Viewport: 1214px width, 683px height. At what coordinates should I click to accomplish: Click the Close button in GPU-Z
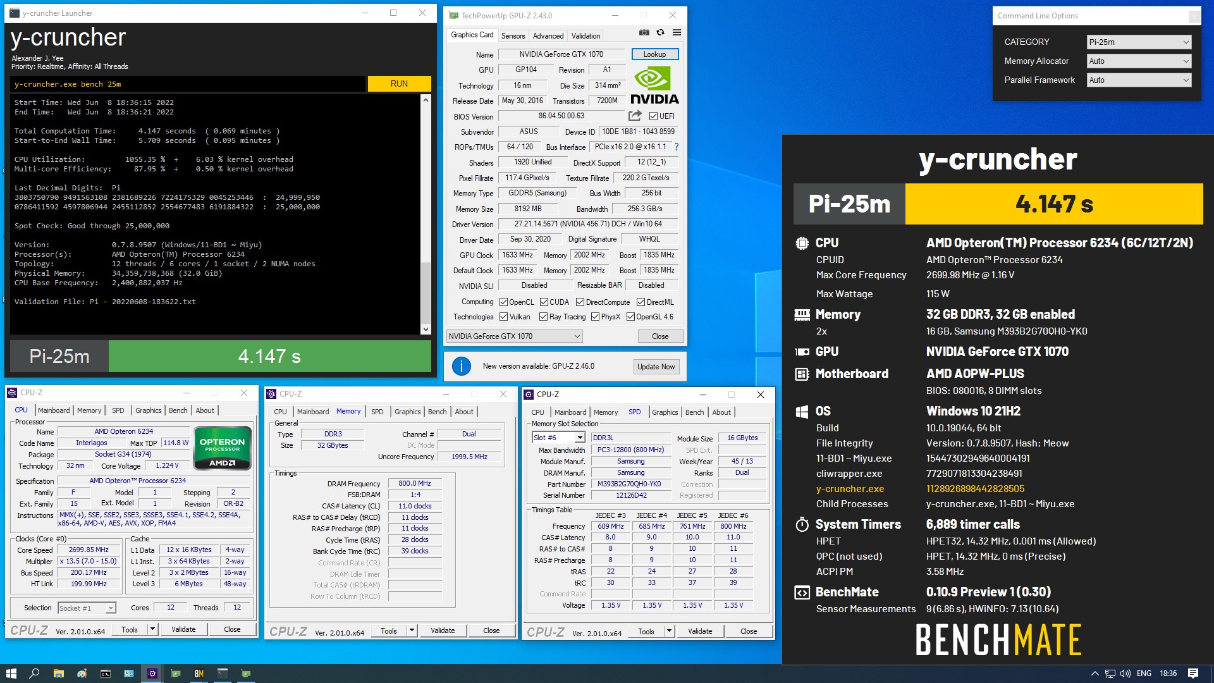point(660,336)
